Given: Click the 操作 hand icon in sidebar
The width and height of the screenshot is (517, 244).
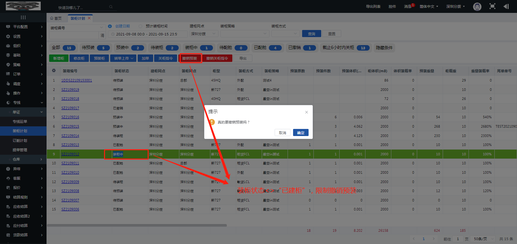Looking at the screenshot, I should [8, 93].
